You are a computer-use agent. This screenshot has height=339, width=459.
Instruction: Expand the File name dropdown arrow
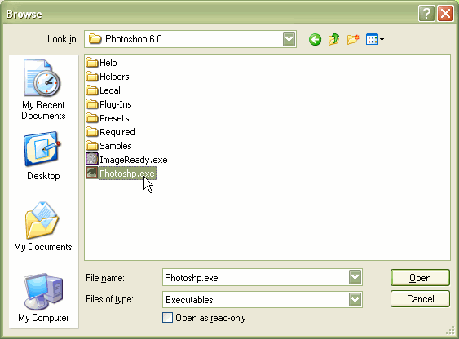tap(355, 277)
